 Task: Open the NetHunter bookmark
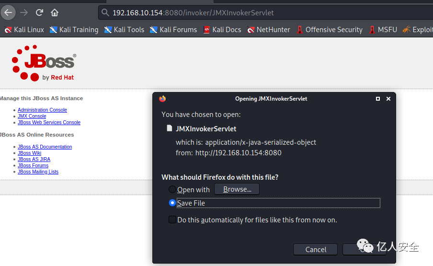click(x=269, y=30)
